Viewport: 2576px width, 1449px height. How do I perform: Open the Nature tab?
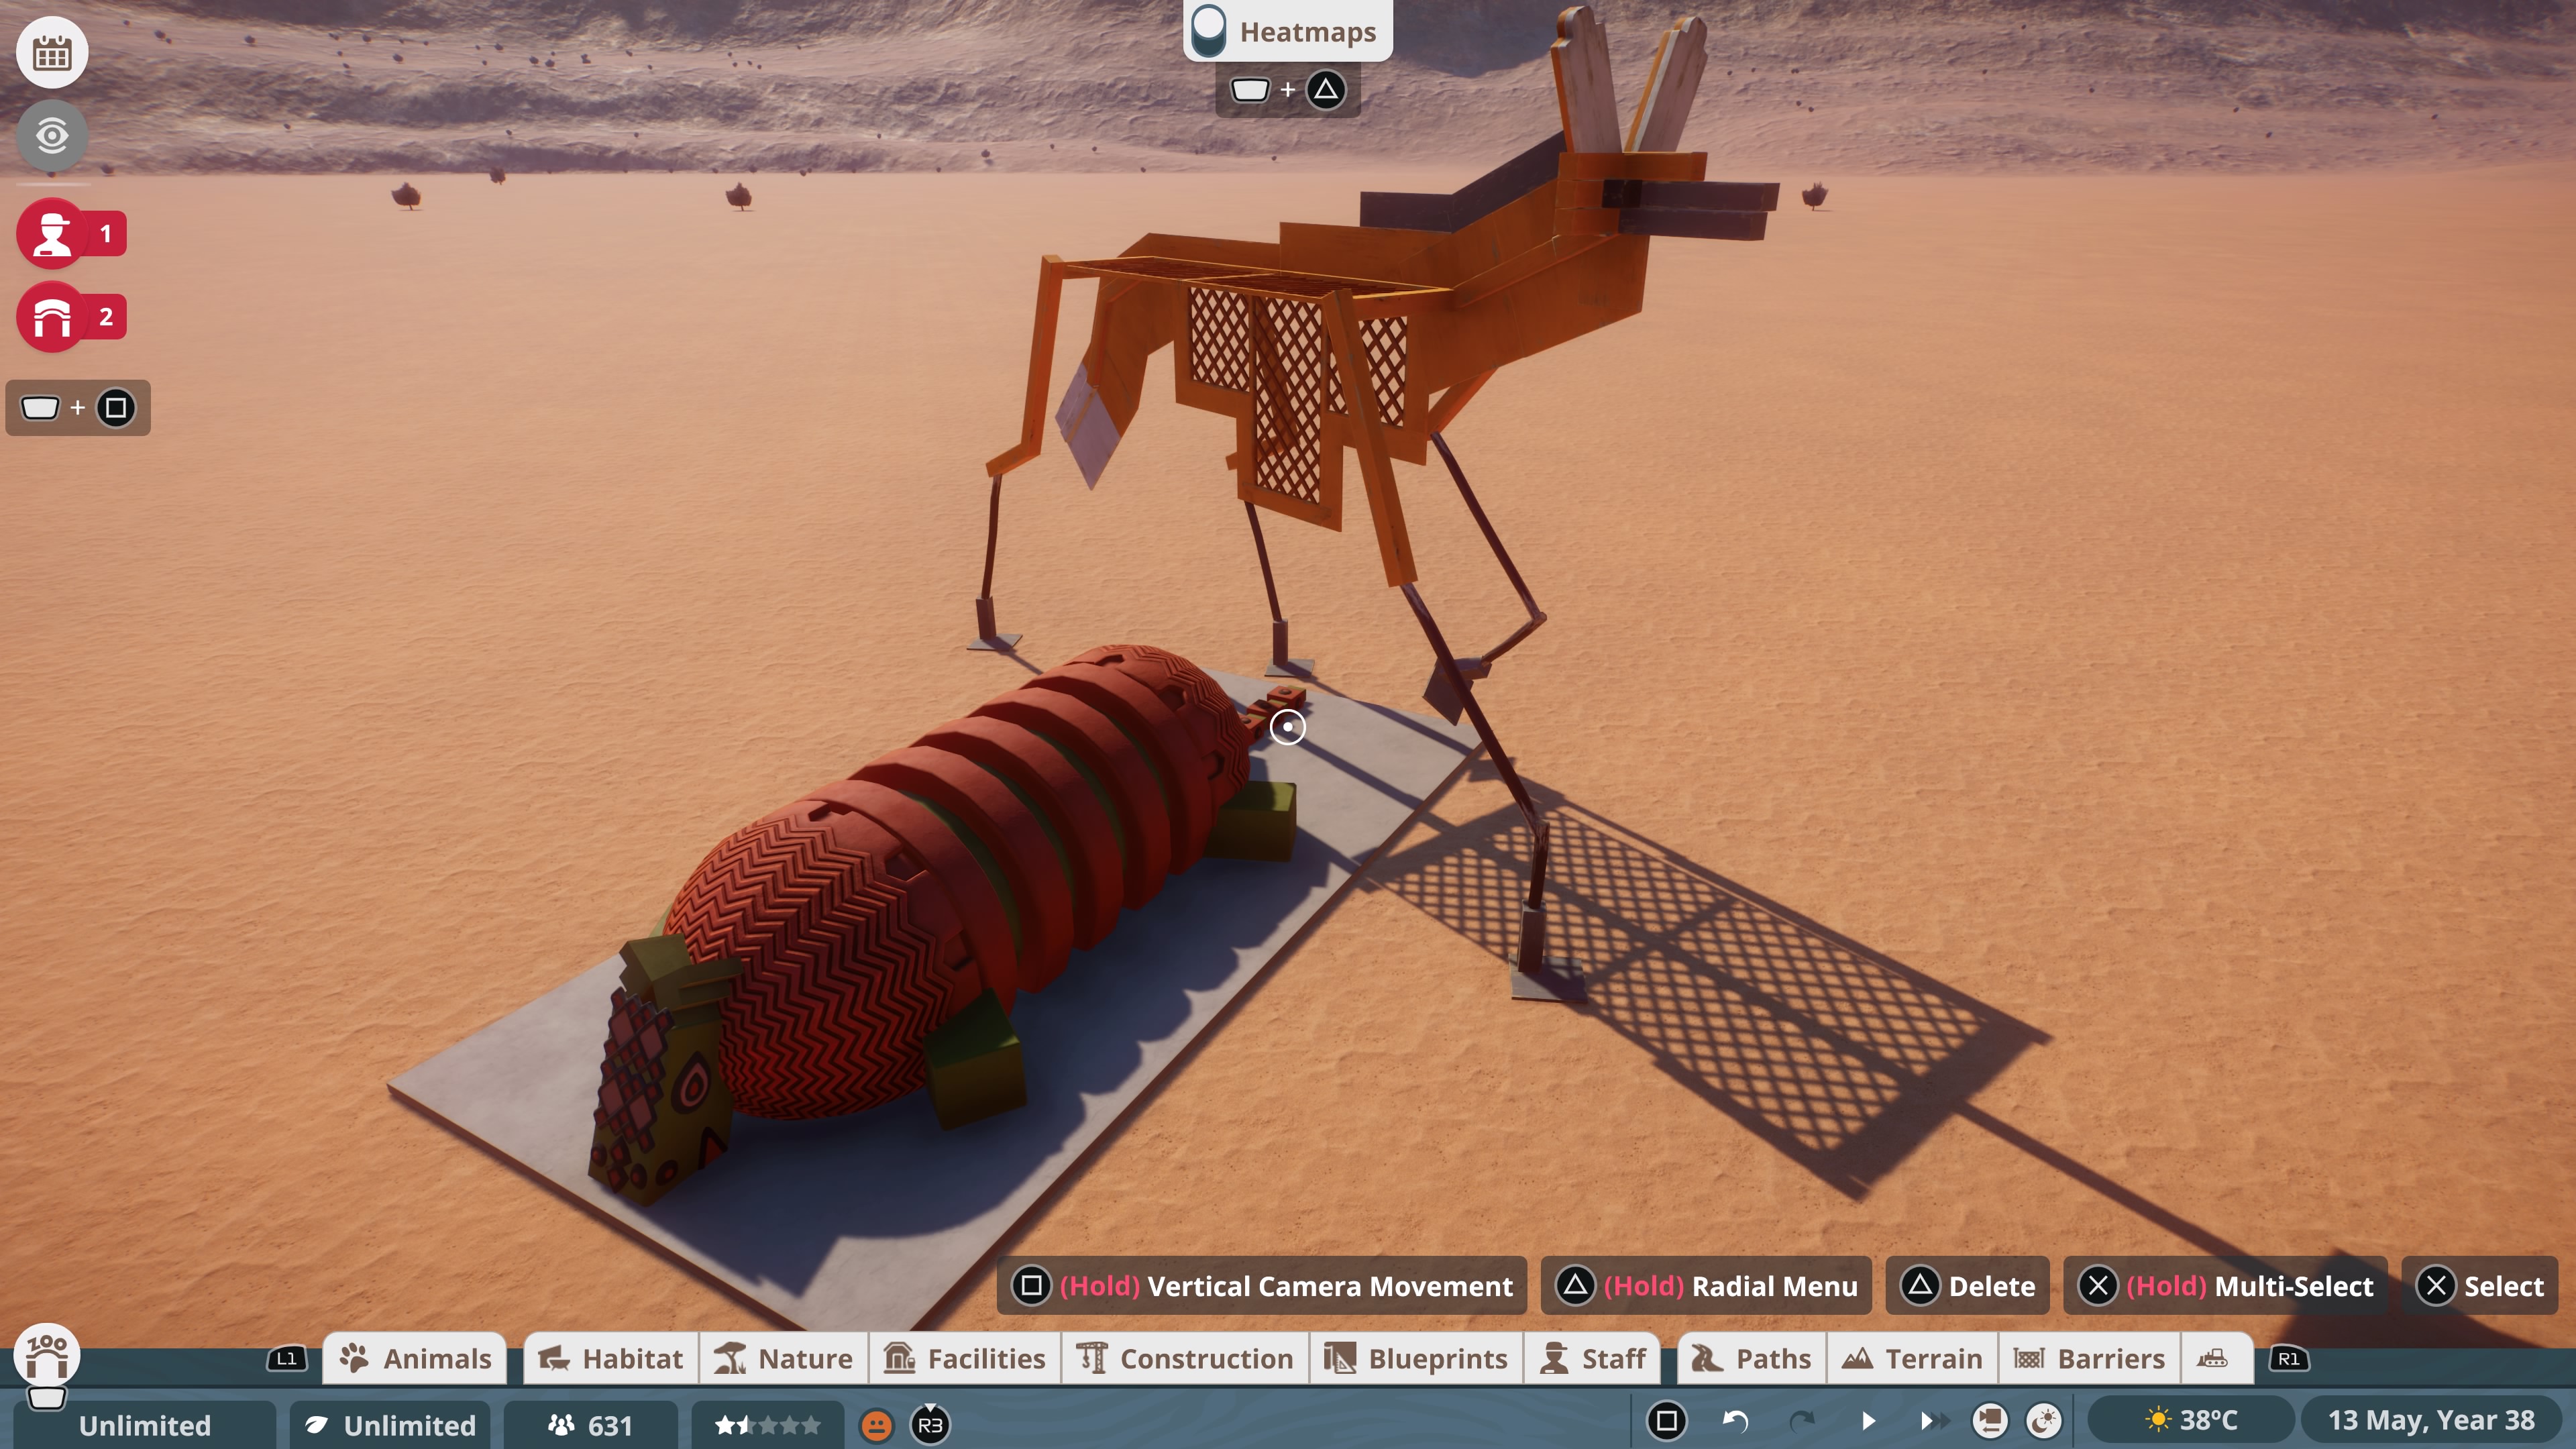[783, 1358]
